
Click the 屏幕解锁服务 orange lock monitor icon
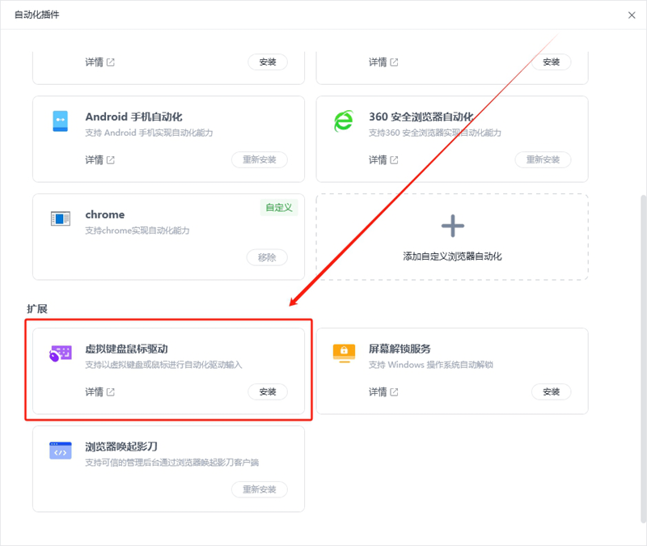pos(344,353)
